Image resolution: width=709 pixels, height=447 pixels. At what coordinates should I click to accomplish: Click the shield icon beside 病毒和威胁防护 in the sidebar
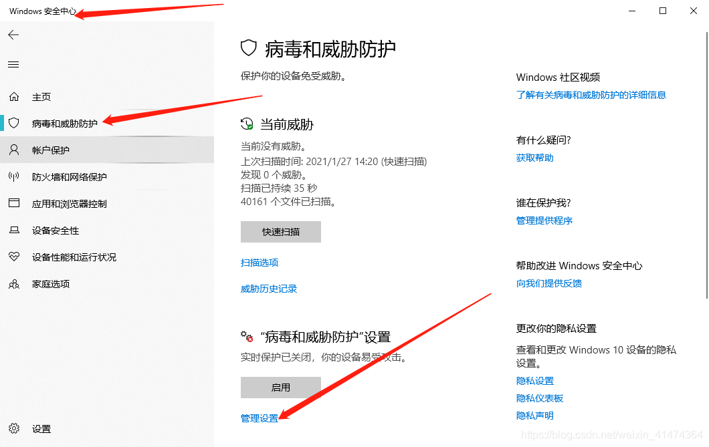click(14, 123)
